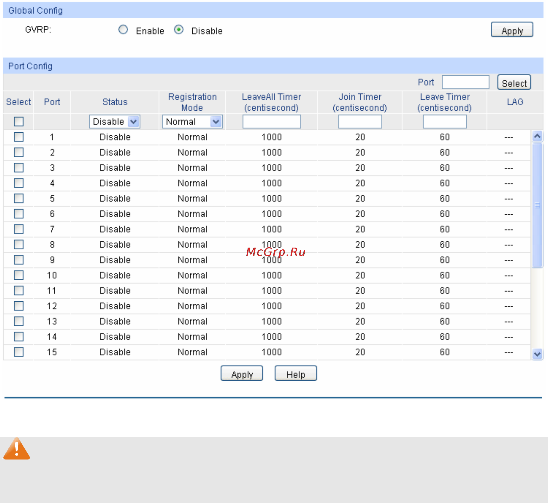Click the Port Config section heading
Image resolution: width=548 pixels, height=503 pixels.
[30, 66]
